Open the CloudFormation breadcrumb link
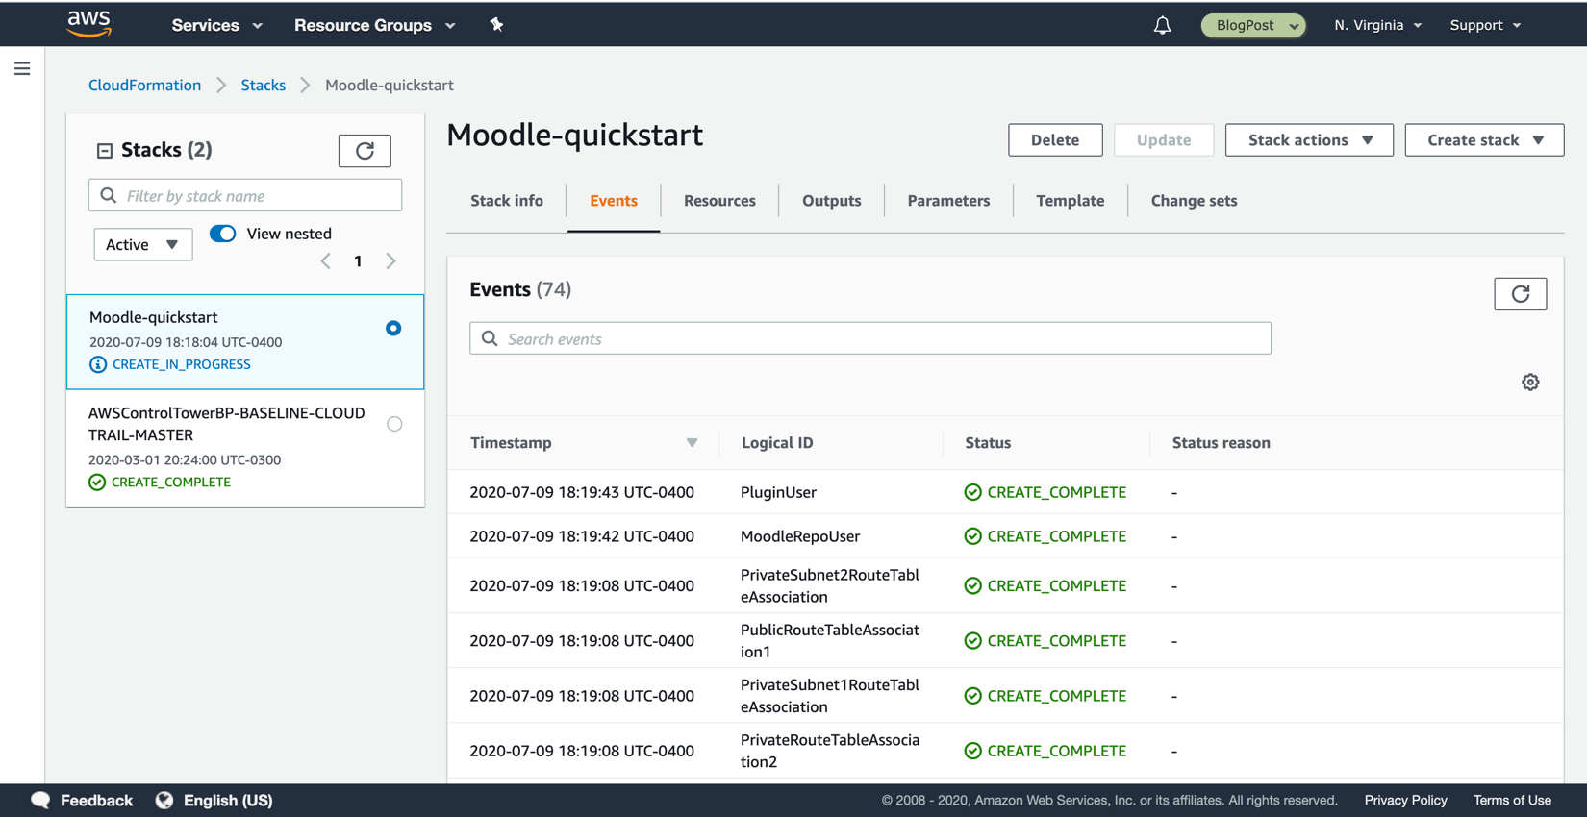The height and width of the screenshot is (817, 1587). (x=145, y=85)
